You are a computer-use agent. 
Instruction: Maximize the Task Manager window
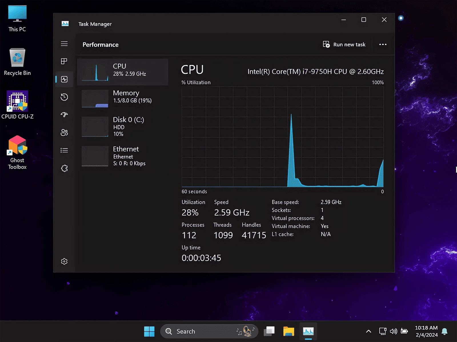tap(364, 20)
